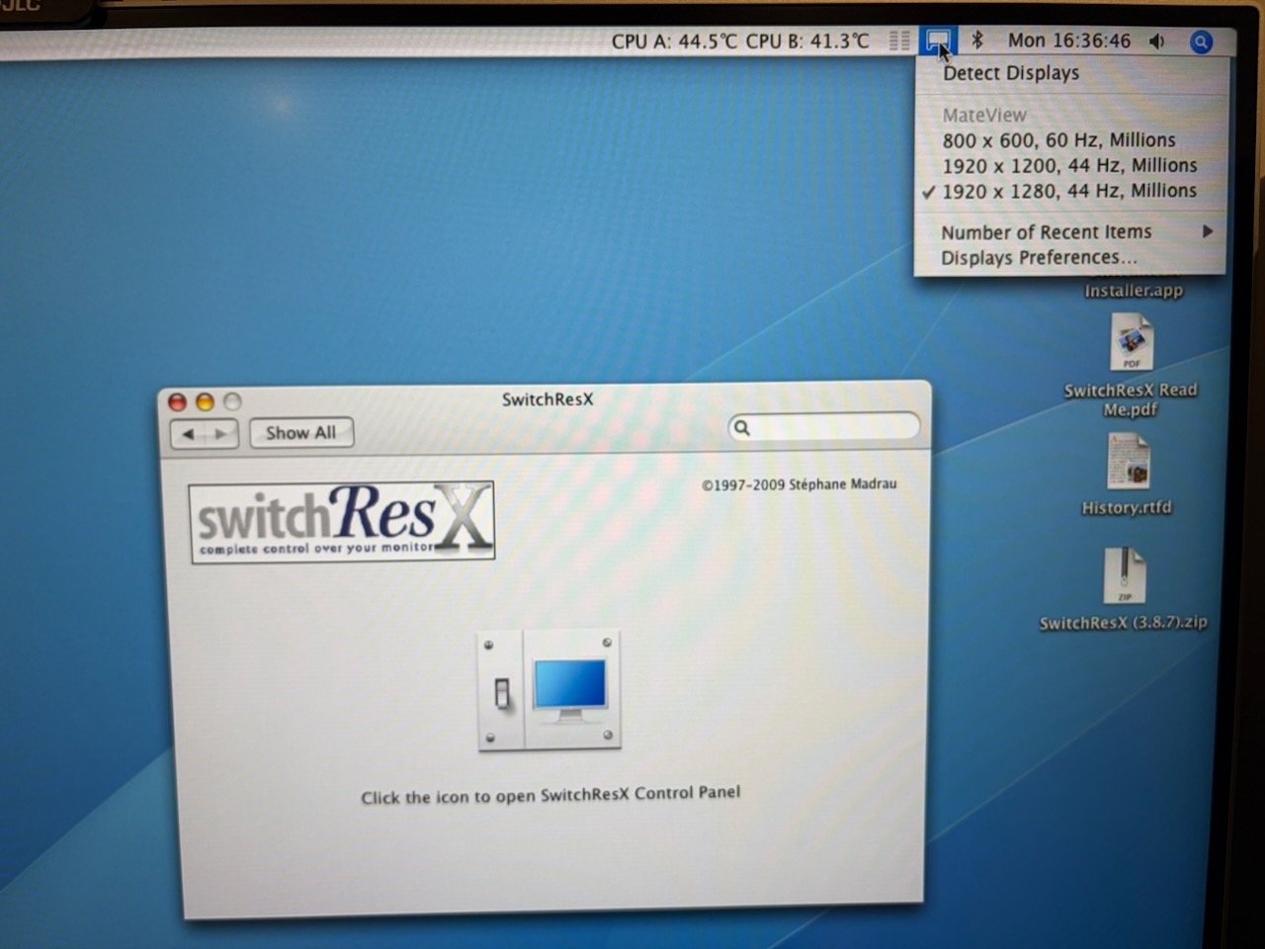Screen dimensions: 1265x949
Task: Go forward with the right arrow button
Action: [221, 434]
